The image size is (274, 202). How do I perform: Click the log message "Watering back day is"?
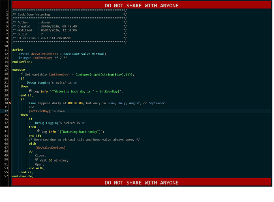[73, 91]
